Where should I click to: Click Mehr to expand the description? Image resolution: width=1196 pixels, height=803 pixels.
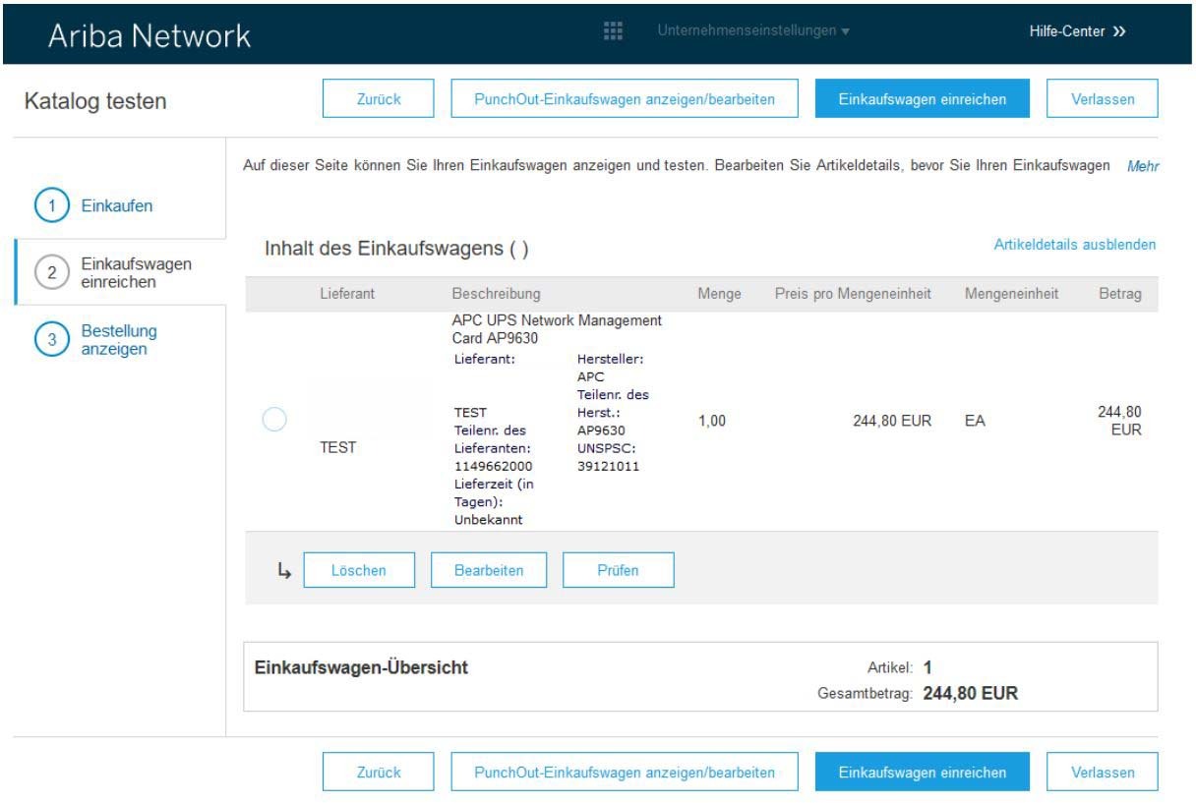1143,167
